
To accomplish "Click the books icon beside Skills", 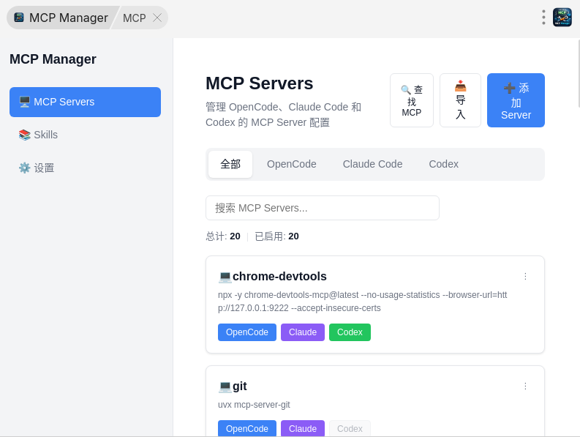I will 24,135.
